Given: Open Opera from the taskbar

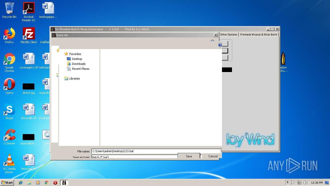Looking at the screenshot, I should [55, 183].
